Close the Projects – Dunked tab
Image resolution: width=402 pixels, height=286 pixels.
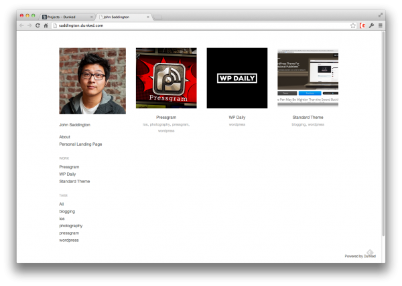pyautogui.click(x=91, y=17)
